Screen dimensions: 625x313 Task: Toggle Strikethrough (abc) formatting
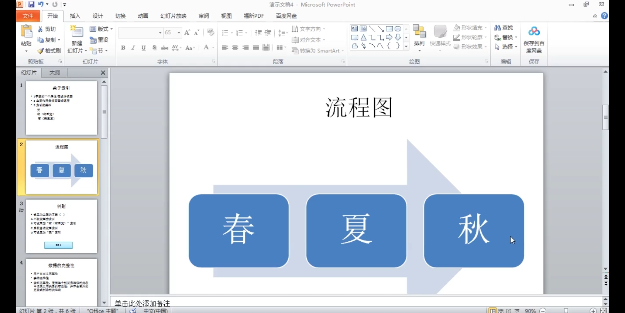point(165,48)
